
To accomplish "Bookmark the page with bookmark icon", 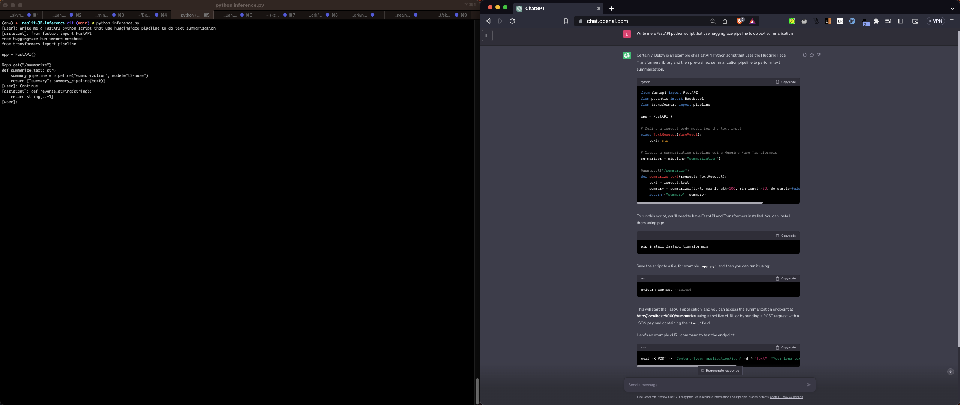I will pyautogui.click(x=565, y=21).
